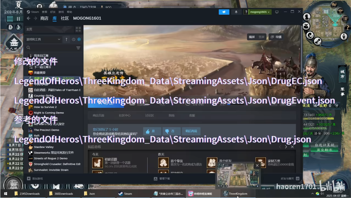Open the 查看 menu in Steam
This screenshot has width=351, height=198.
[44, 12]
